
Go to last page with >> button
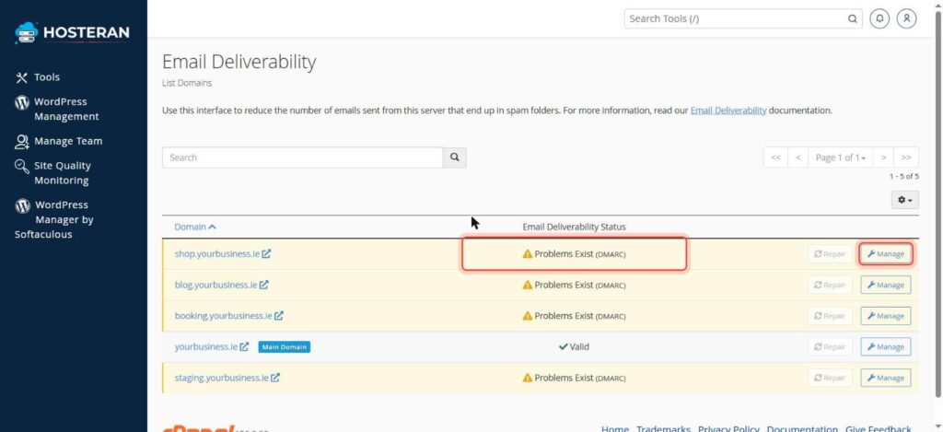[x=906, y=158]
